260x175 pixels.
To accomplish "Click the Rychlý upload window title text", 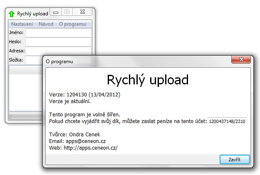I will tap(32, 14).
